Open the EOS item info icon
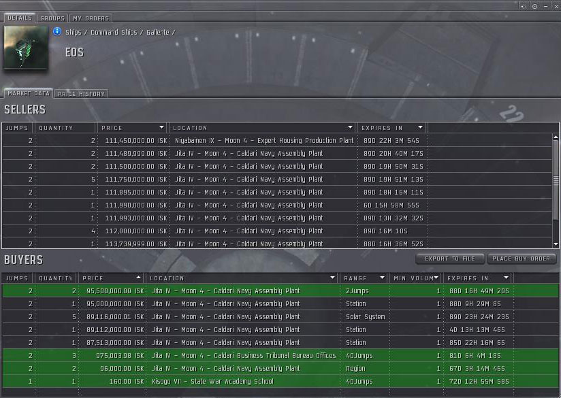This screenshot has height=398, width=561. [x=57, y=32]
